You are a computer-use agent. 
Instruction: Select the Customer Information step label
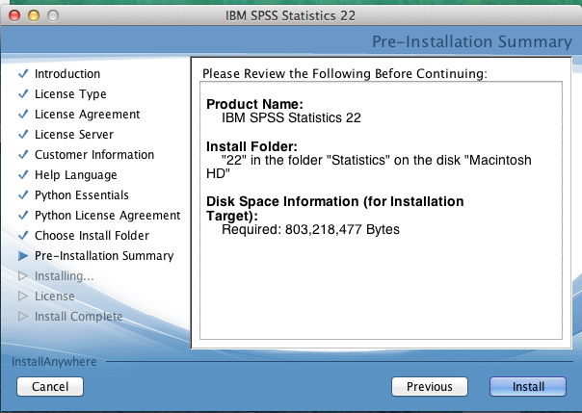(94, 155)
